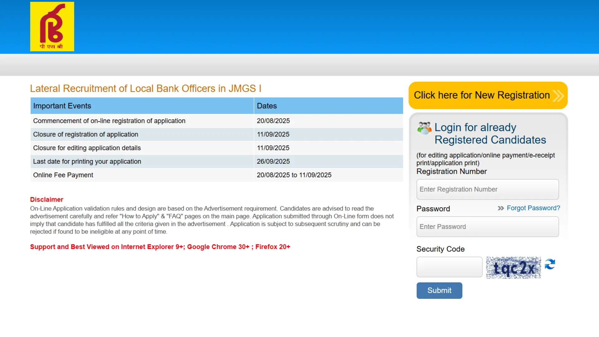Click the Security Code text box
Viewport: 599px width, 337px height.
tap(449, 267)
